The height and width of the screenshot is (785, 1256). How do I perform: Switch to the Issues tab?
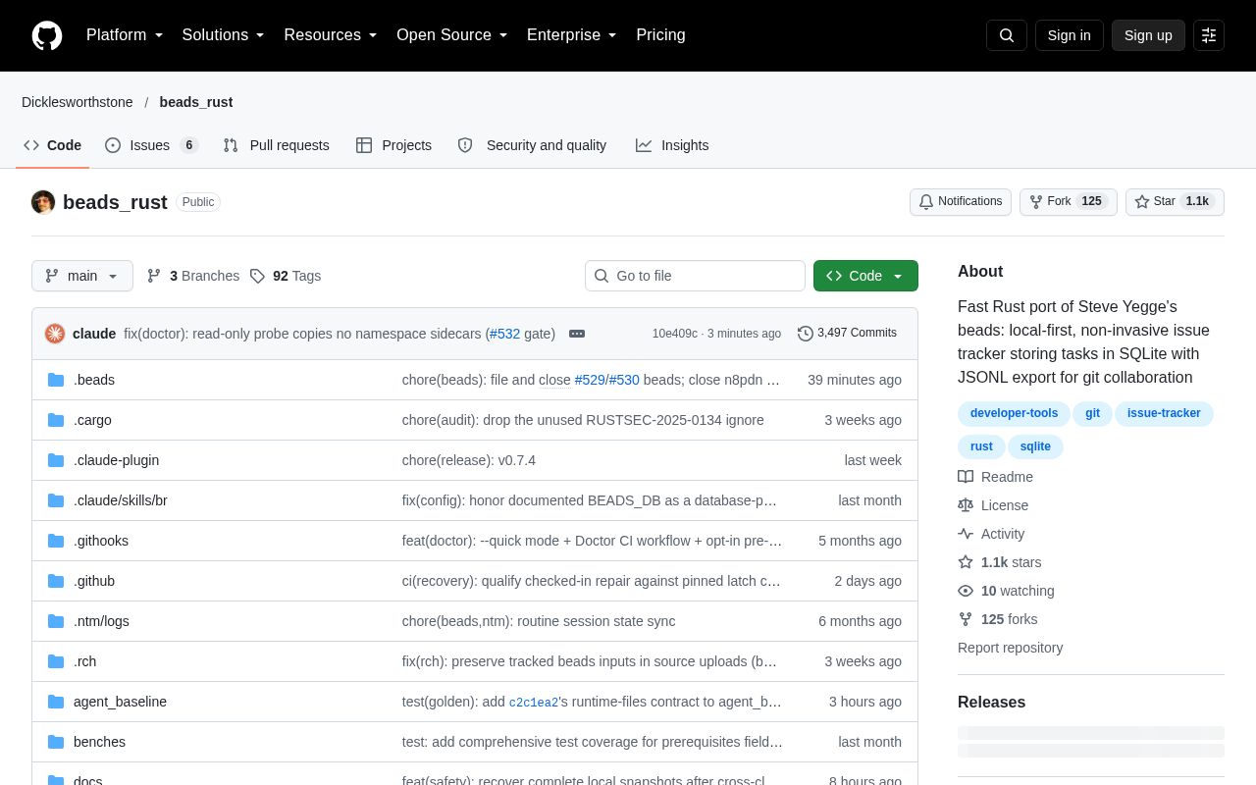pos(151,145)
